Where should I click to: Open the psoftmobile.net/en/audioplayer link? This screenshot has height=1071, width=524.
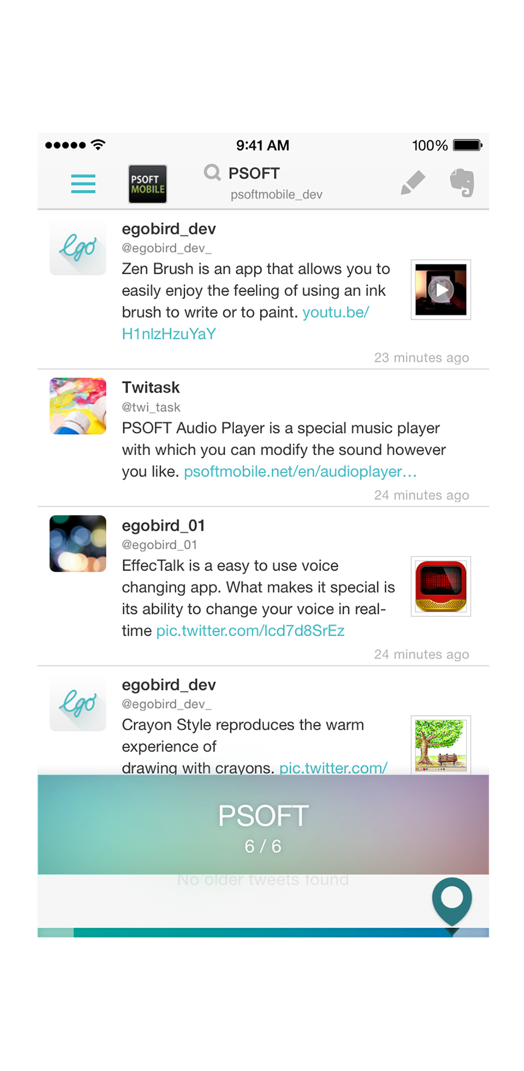[x=300, y=472]
